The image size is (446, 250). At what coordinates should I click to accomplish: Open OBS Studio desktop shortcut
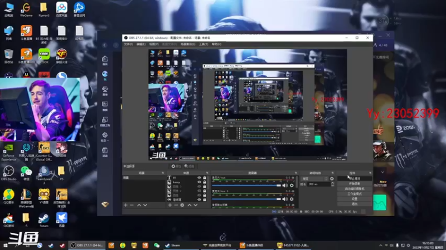coord(8,173)
